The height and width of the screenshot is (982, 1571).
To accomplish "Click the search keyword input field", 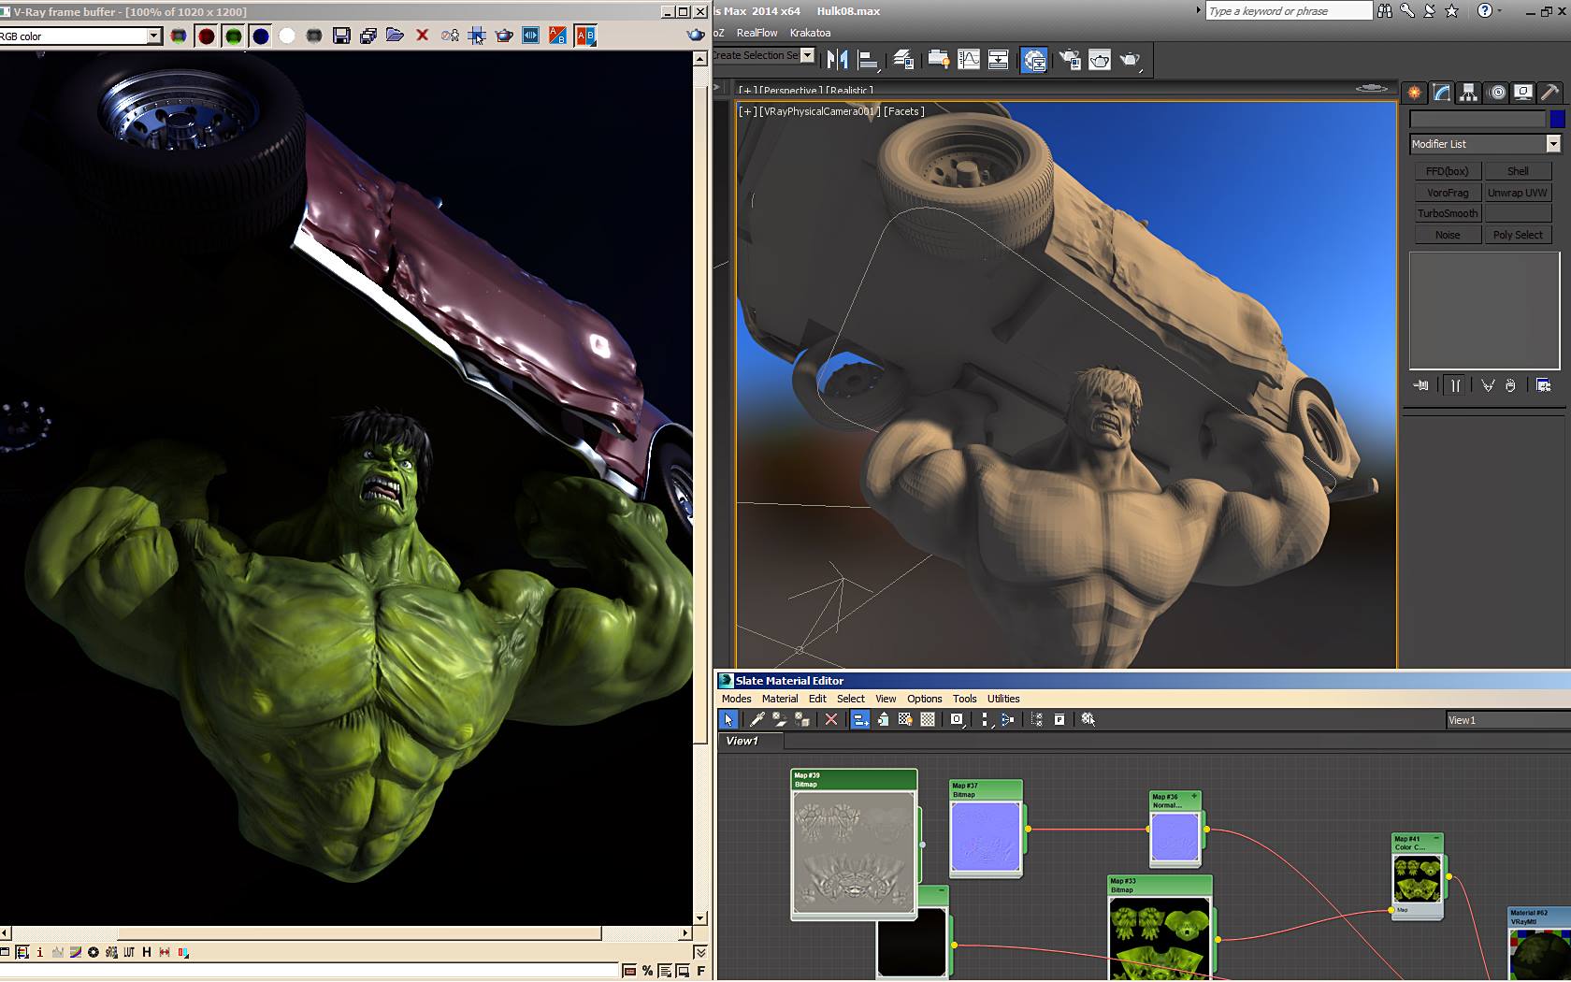I will click(x=1289, y=11).
